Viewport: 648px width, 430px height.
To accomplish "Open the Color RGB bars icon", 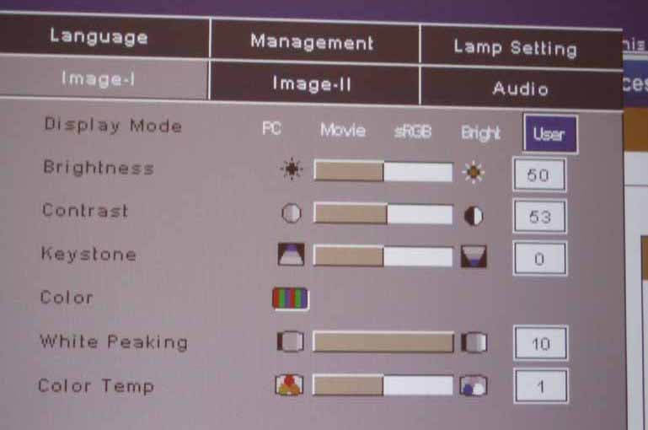I will 291,298.
